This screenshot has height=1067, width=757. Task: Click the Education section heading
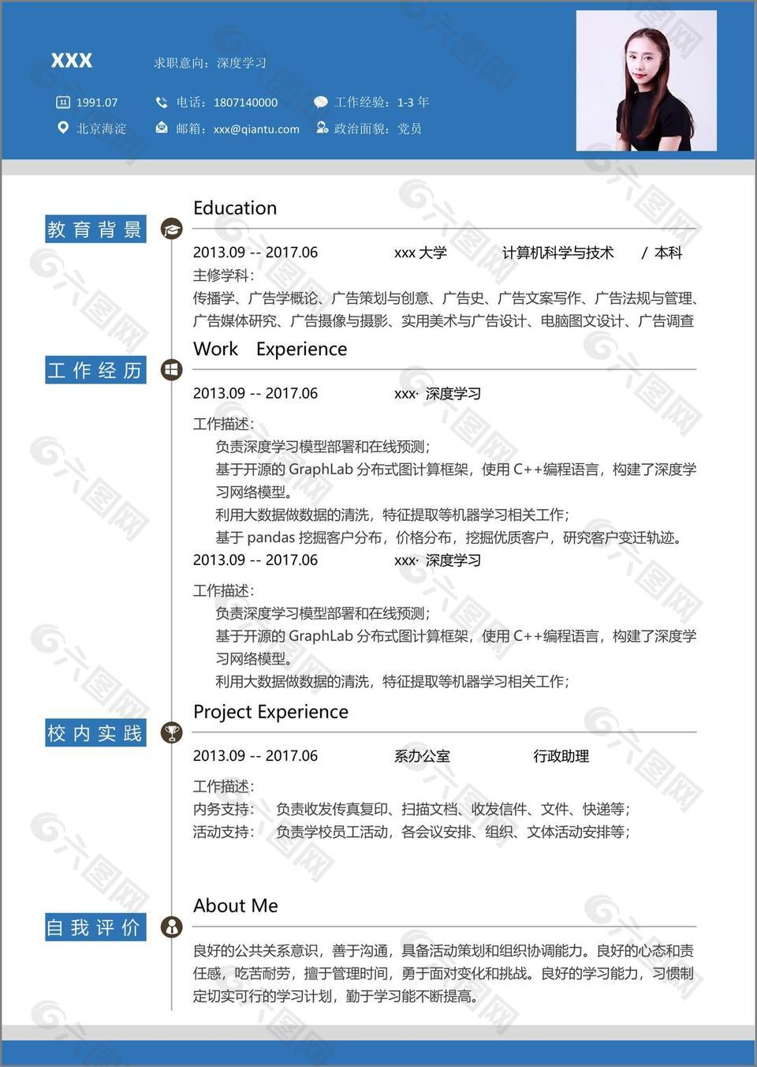tap(234, 208)
